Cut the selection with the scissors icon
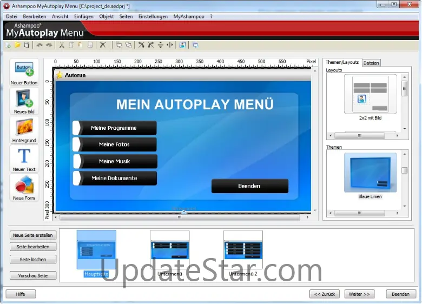This screenshot has width=422, height=304. (x=62, y=45)
